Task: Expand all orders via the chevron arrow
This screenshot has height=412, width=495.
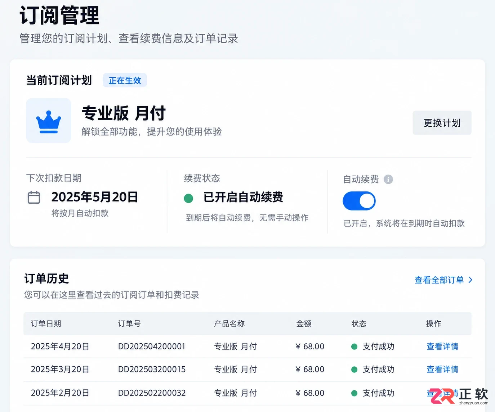Action: click(x=470, y=280)
